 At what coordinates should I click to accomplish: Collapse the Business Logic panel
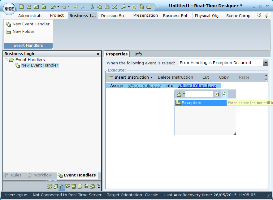[98, 54]
